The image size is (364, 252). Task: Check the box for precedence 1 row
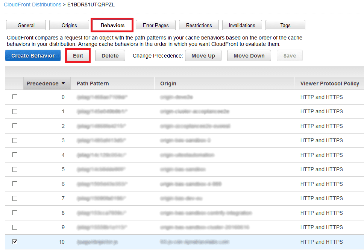tap(15, 111)
